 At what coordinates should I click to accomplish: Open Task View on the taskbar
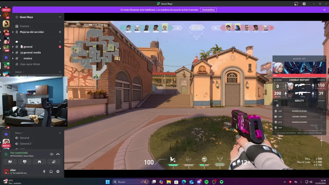[x=154, y=182]
